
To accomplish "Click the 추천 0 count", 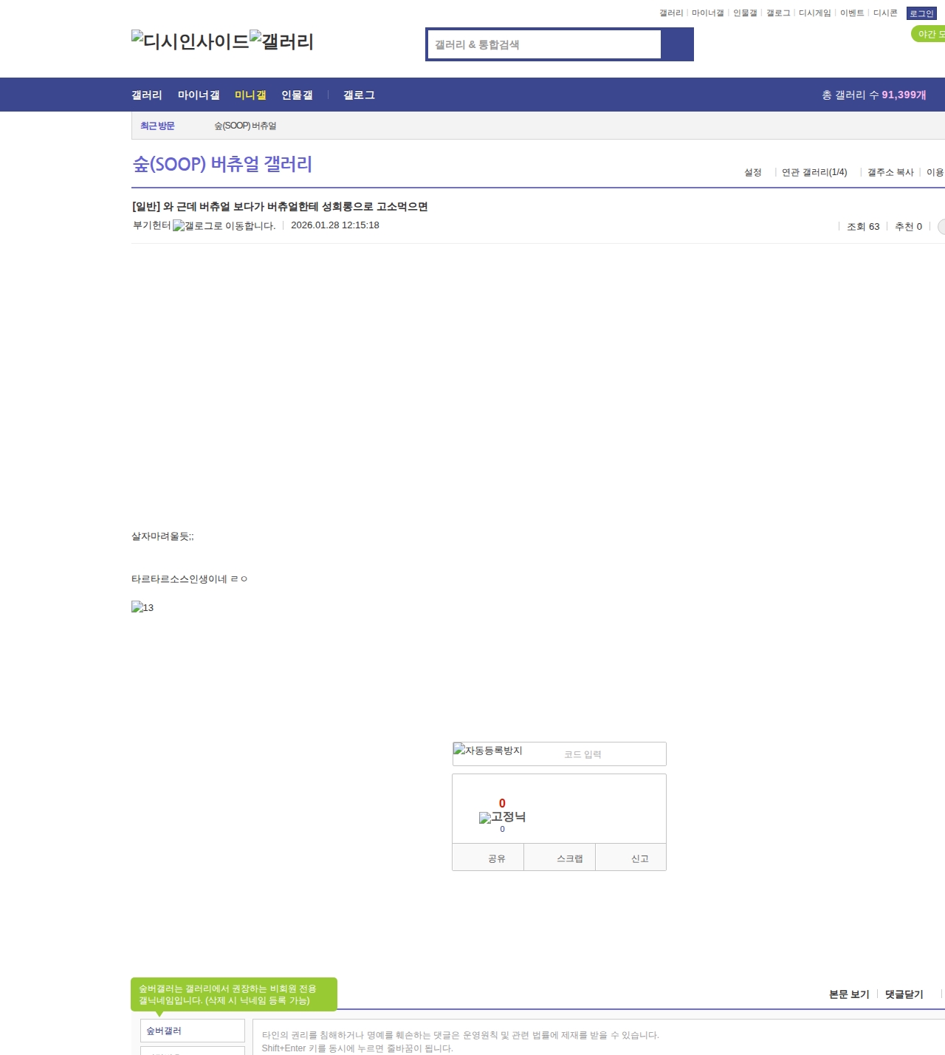I will [x=908, y=227].
